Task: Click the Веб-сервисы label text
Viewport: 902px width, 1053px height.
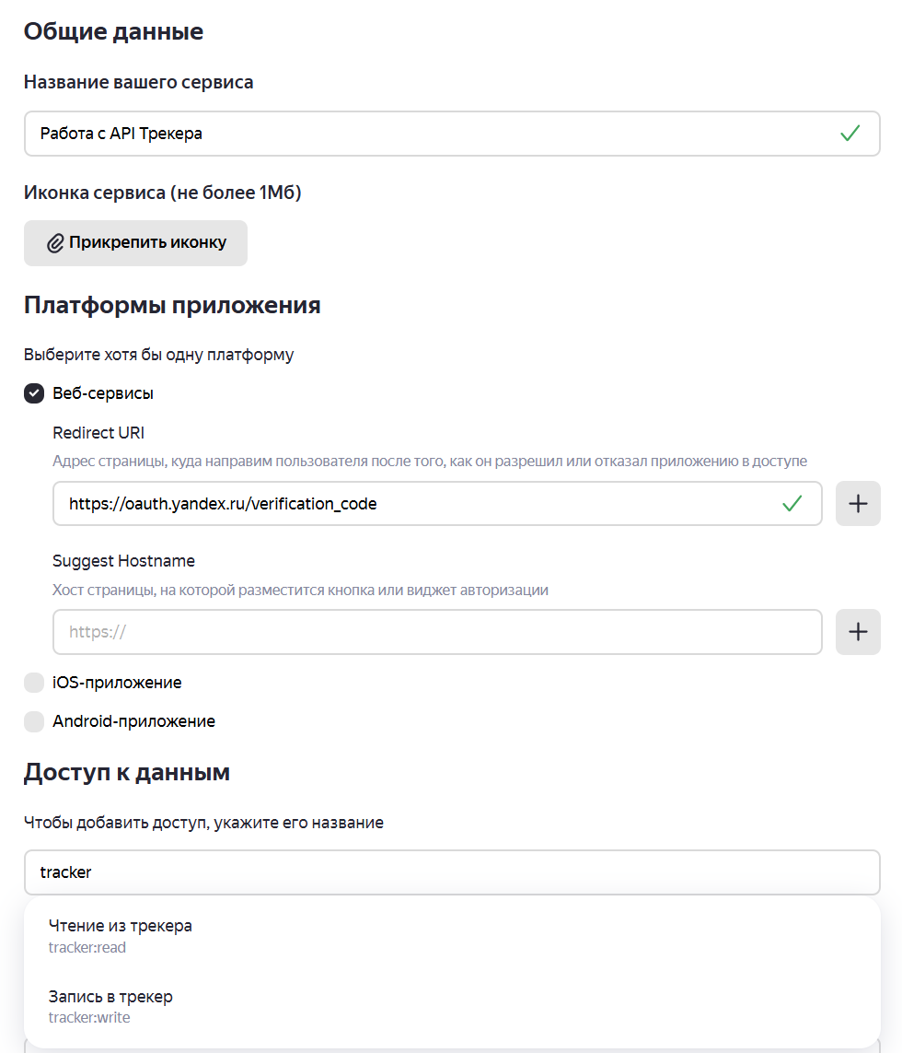Action: pos(103,393)
